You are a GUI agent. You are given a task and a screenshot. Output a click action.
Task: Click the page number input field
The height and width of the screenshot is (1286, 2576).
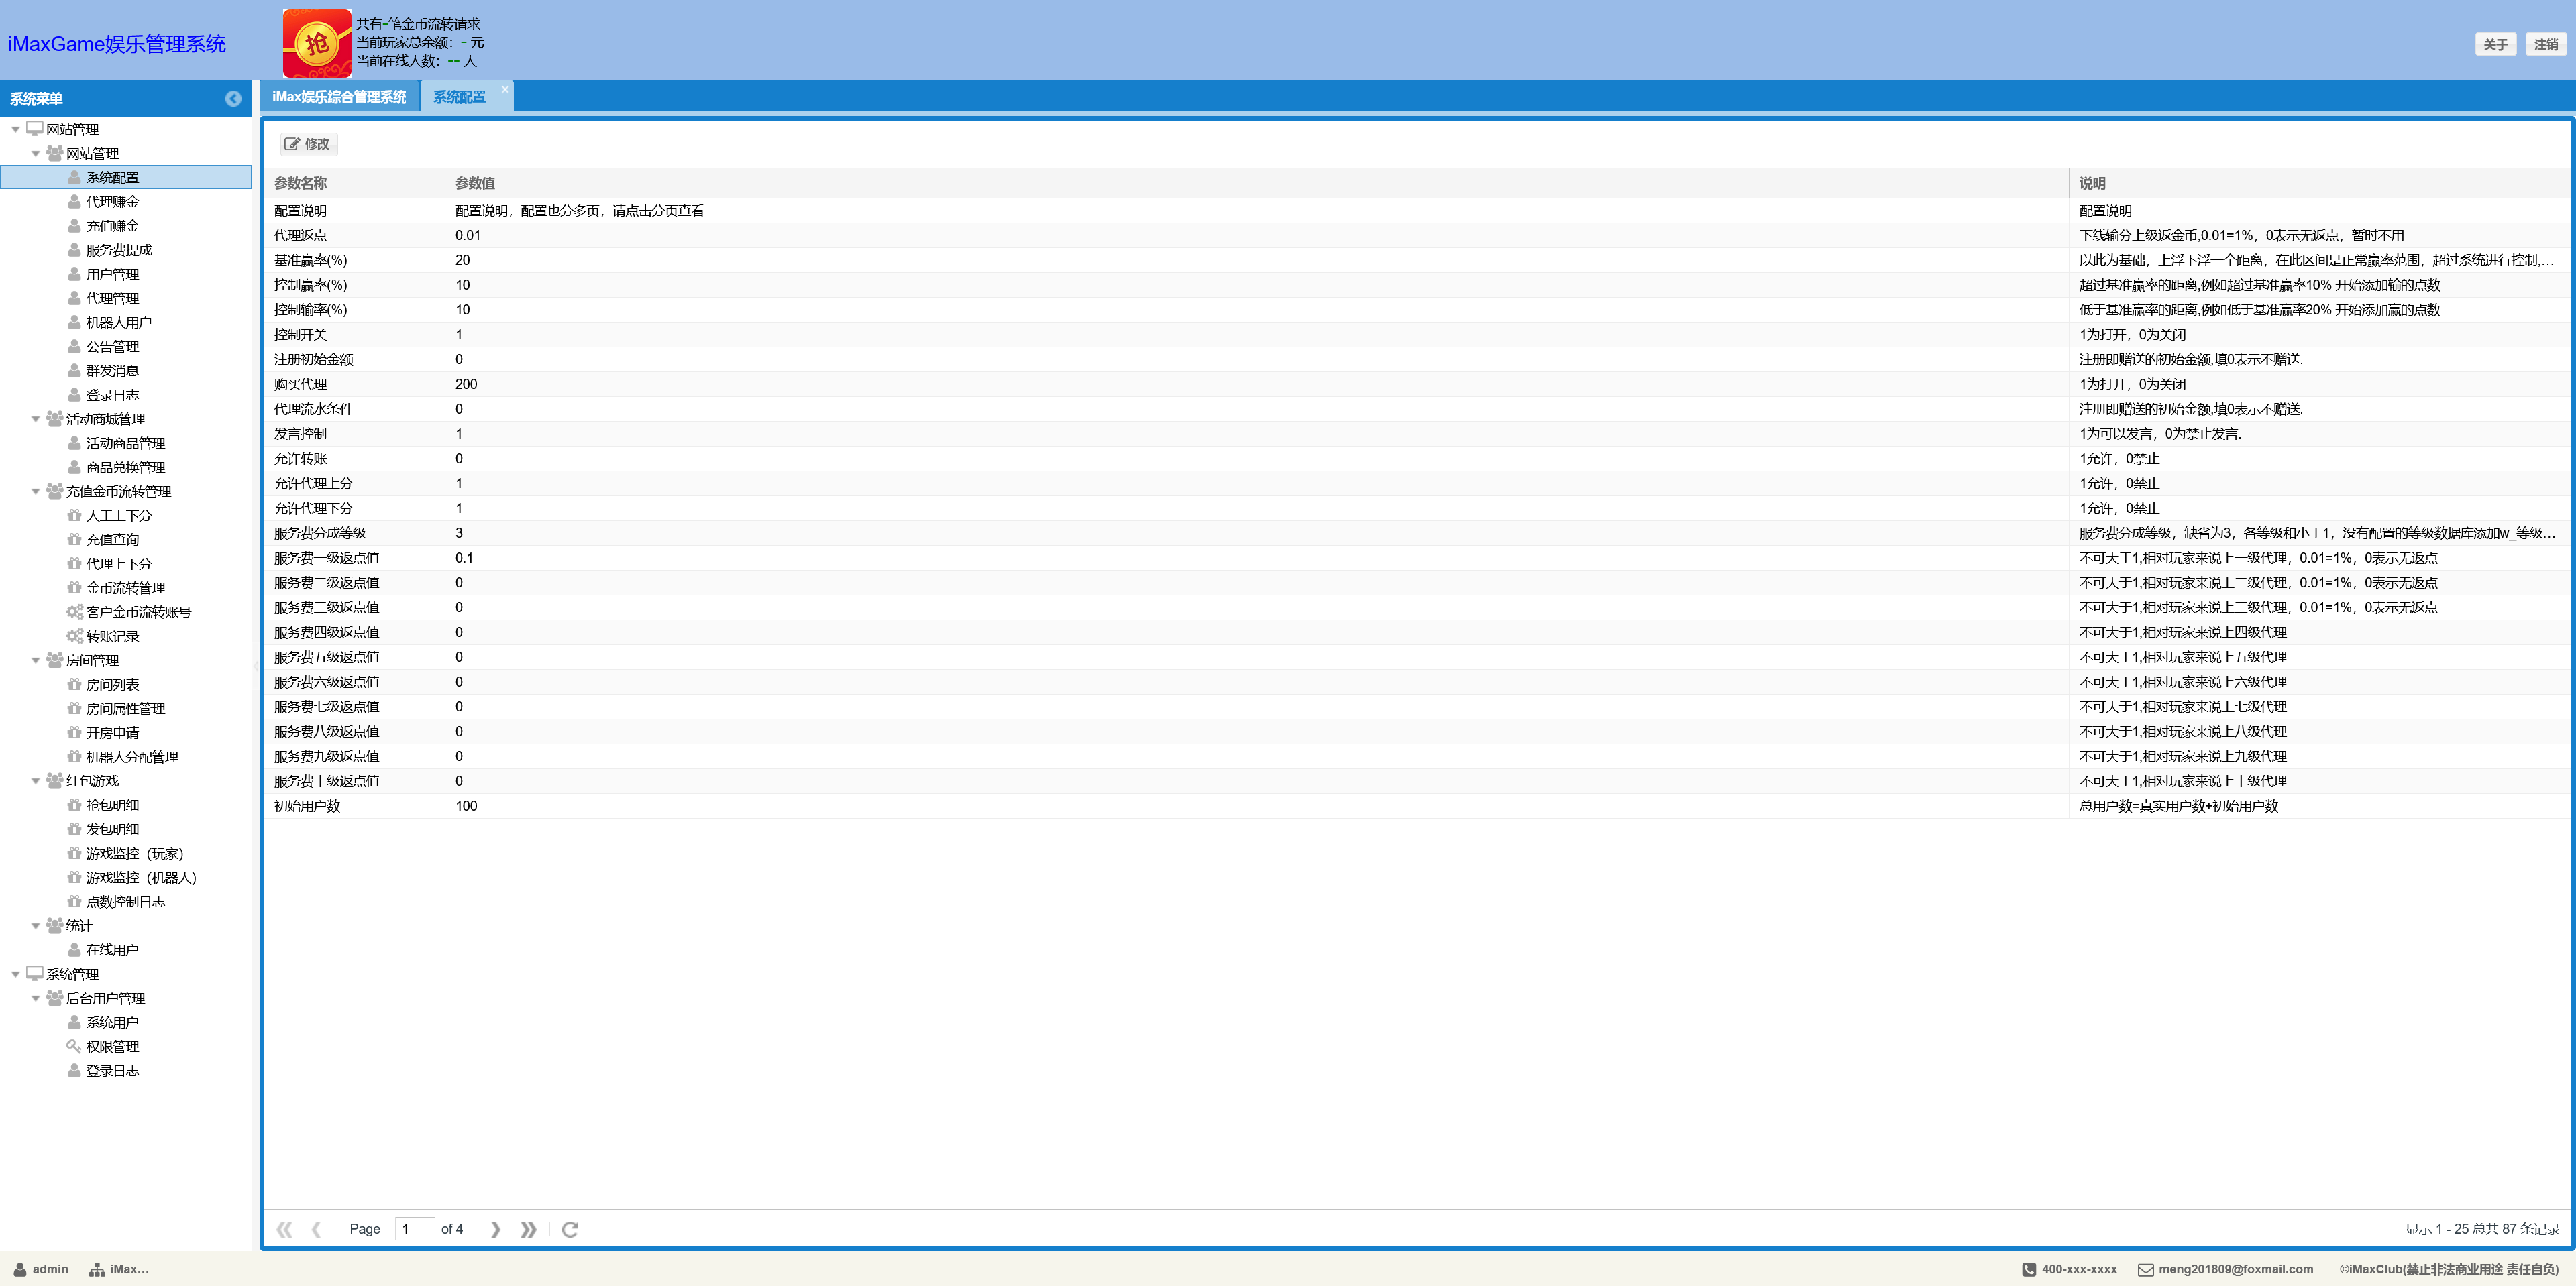point(413,1229)
